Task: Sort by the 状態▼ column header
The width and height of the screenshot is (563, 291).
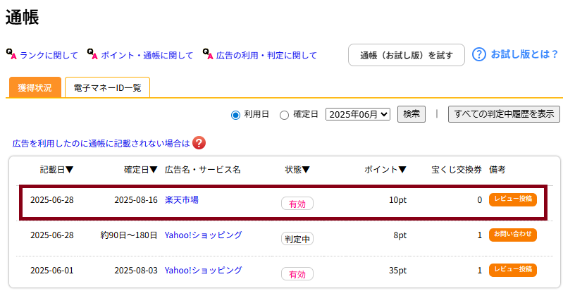Action: tap(297, 170)
